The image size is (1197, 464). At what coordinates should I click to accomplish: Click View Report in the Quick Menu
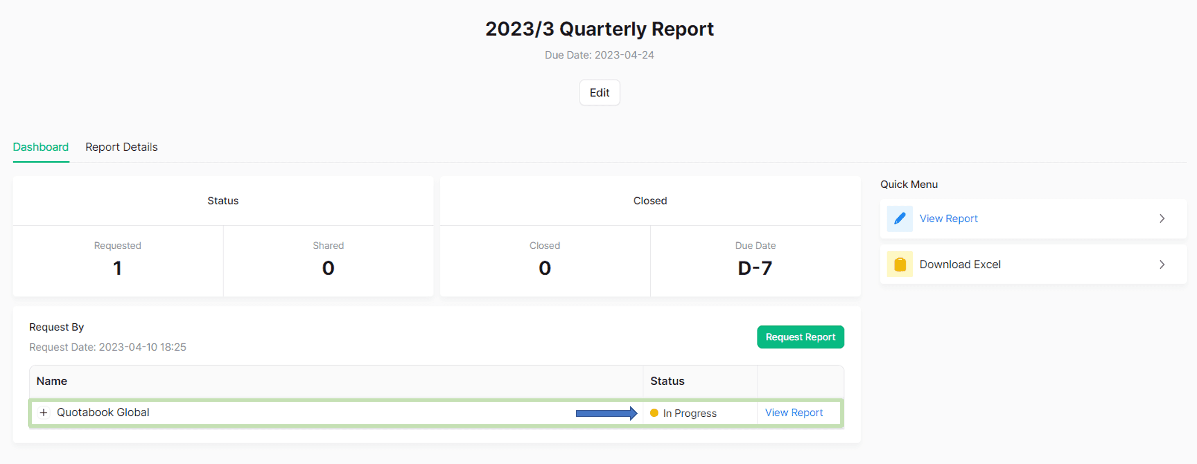(948, 218)
